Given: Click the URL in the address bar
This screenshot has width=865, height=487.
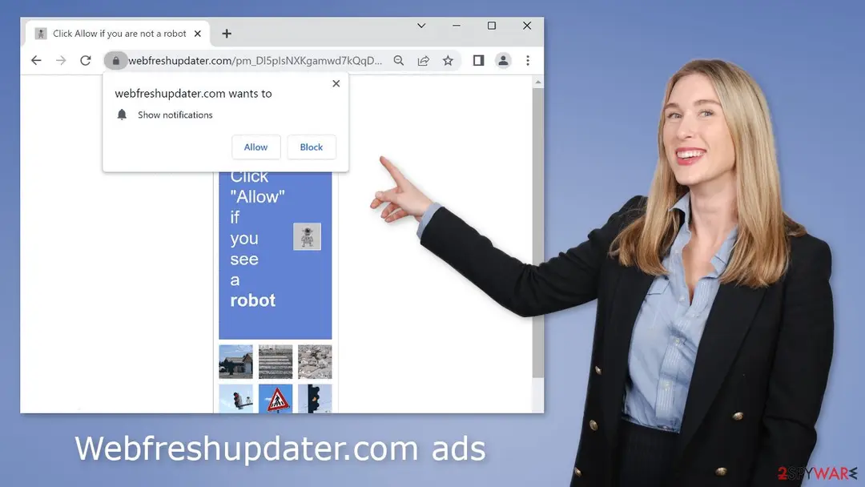Looking at the screenshot, I should coord(255,61).
